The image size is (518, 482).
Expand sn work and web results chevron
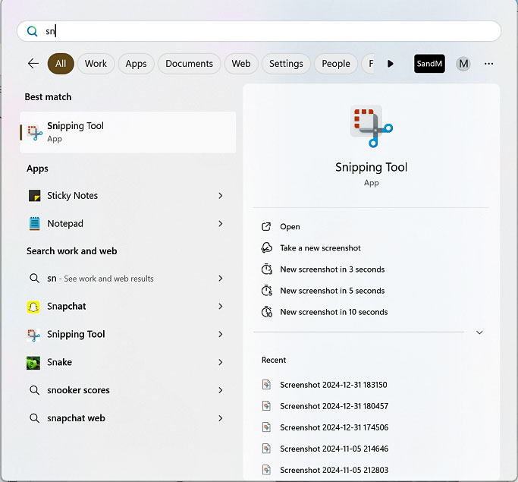pos(221,279)
